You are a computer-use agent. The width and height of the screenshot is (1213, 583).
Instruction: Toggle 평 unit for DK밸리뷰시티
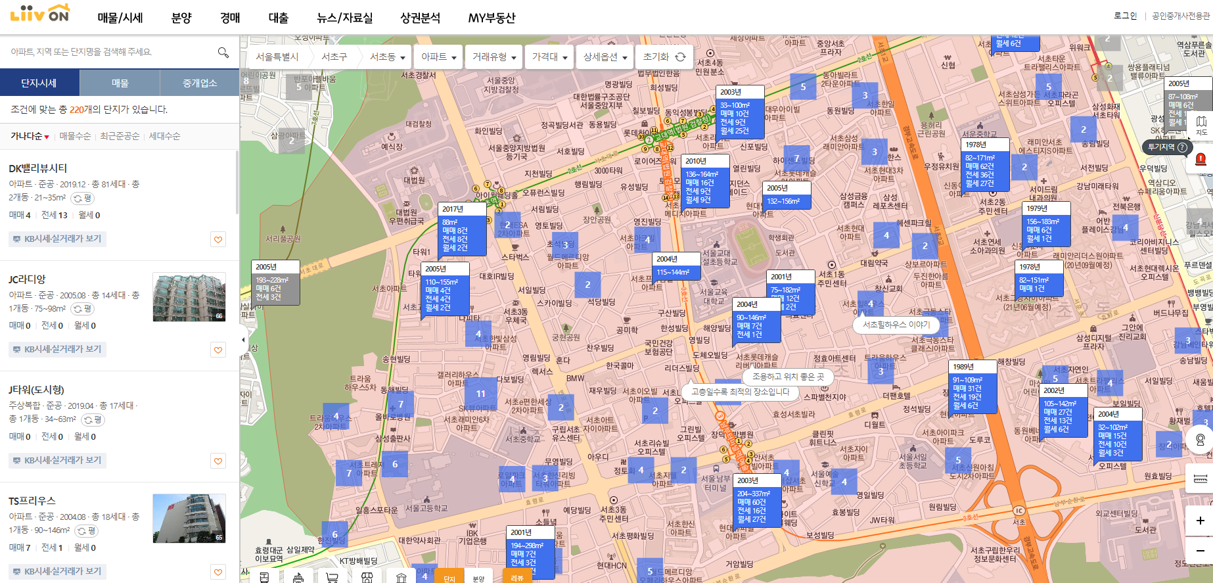(83, 198)
